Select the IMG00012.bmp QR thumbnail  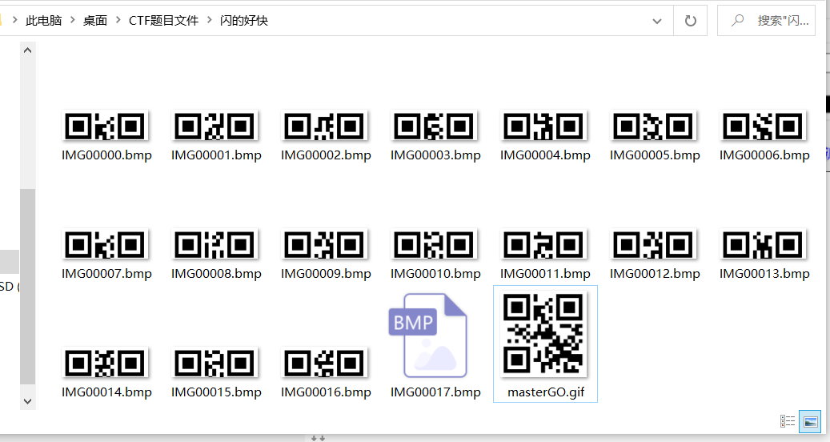pos(653,244)
